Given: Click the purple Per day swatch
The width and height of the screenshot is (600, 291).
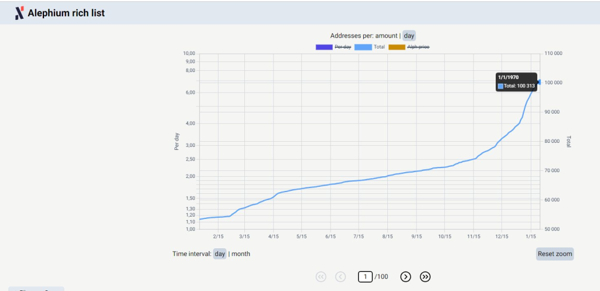Looking at the screenshot, I should tap(323, 47).
